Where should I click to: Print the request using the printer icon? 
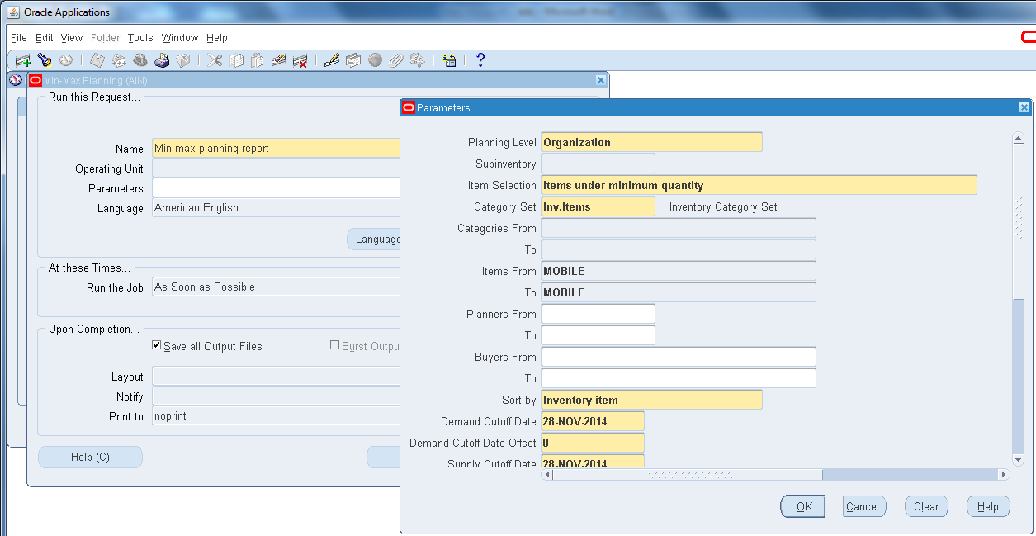coord(162,60)
